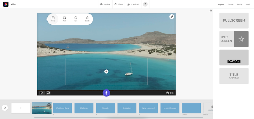The image size is (254, 119).
Task: Click the Adobe Express home logo
Action: click(6, 4)
